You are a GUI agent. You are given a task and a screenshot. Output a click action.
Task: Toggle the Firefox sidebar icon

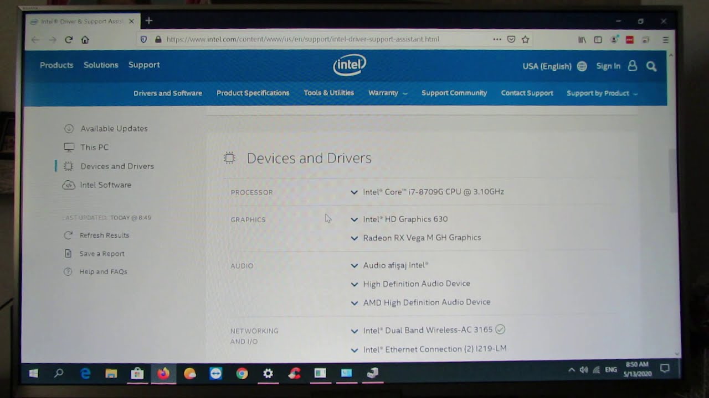(x=598, y=40)
